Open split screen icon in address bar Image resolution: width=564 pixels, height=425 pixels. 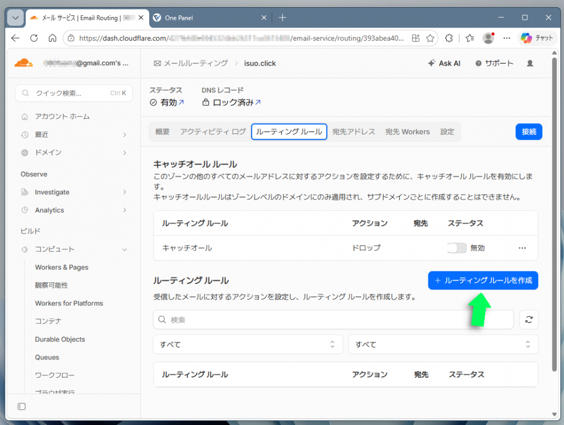click(x=415, y=38)
